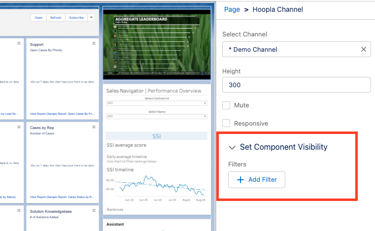Expand the Support chart card
Image resolution: width=375 pixels, height=231 pixels.
pos(94,43)
